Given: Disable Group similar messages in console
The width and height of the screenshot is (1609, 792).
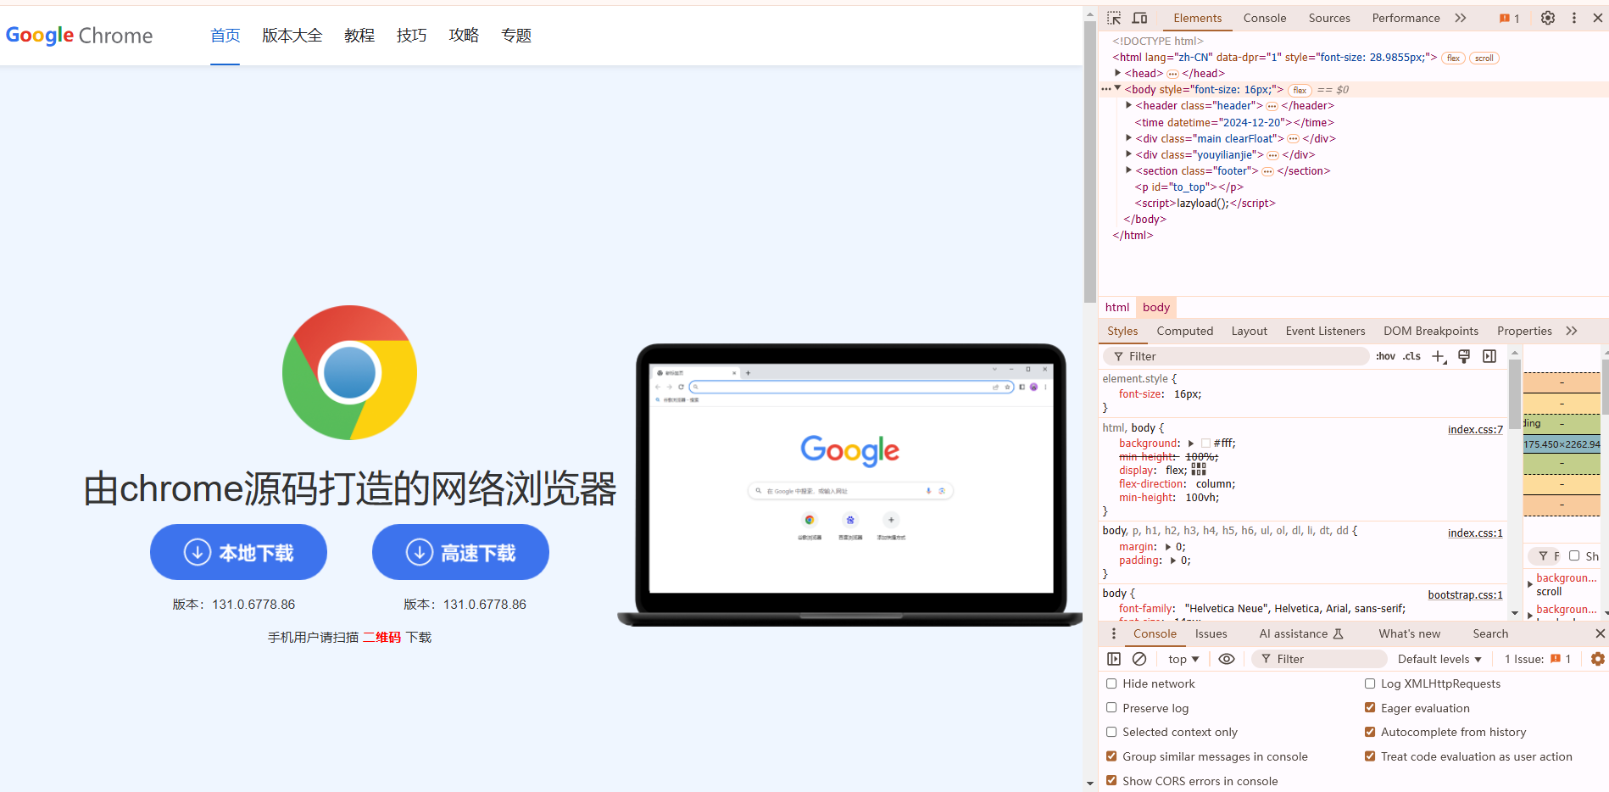Looking at the screenshot, I should pos(1111,756).
